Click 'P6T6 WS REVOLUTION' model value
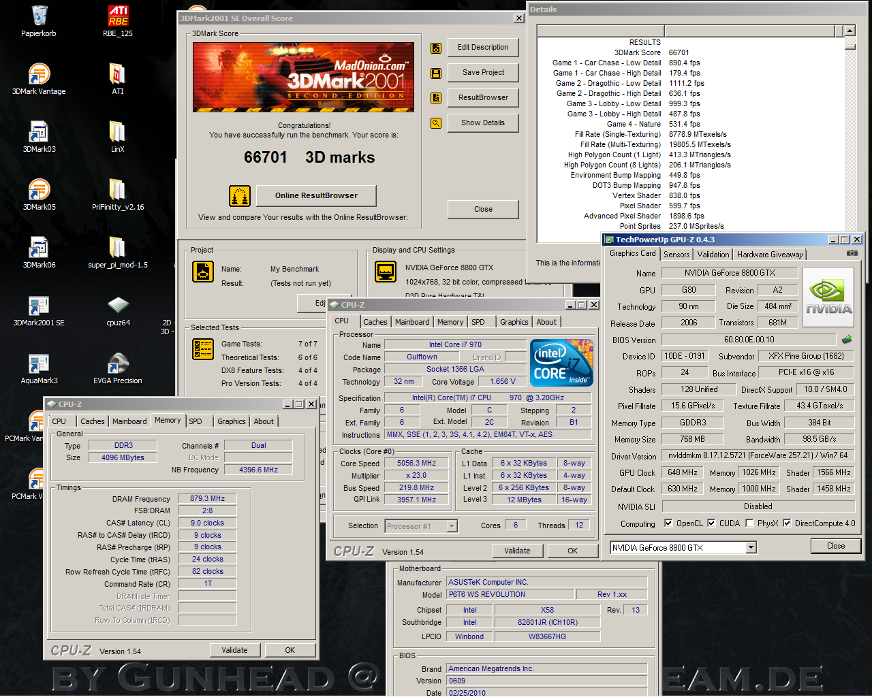The height and width of the screenshot is (697, 872). coord(510,594)
